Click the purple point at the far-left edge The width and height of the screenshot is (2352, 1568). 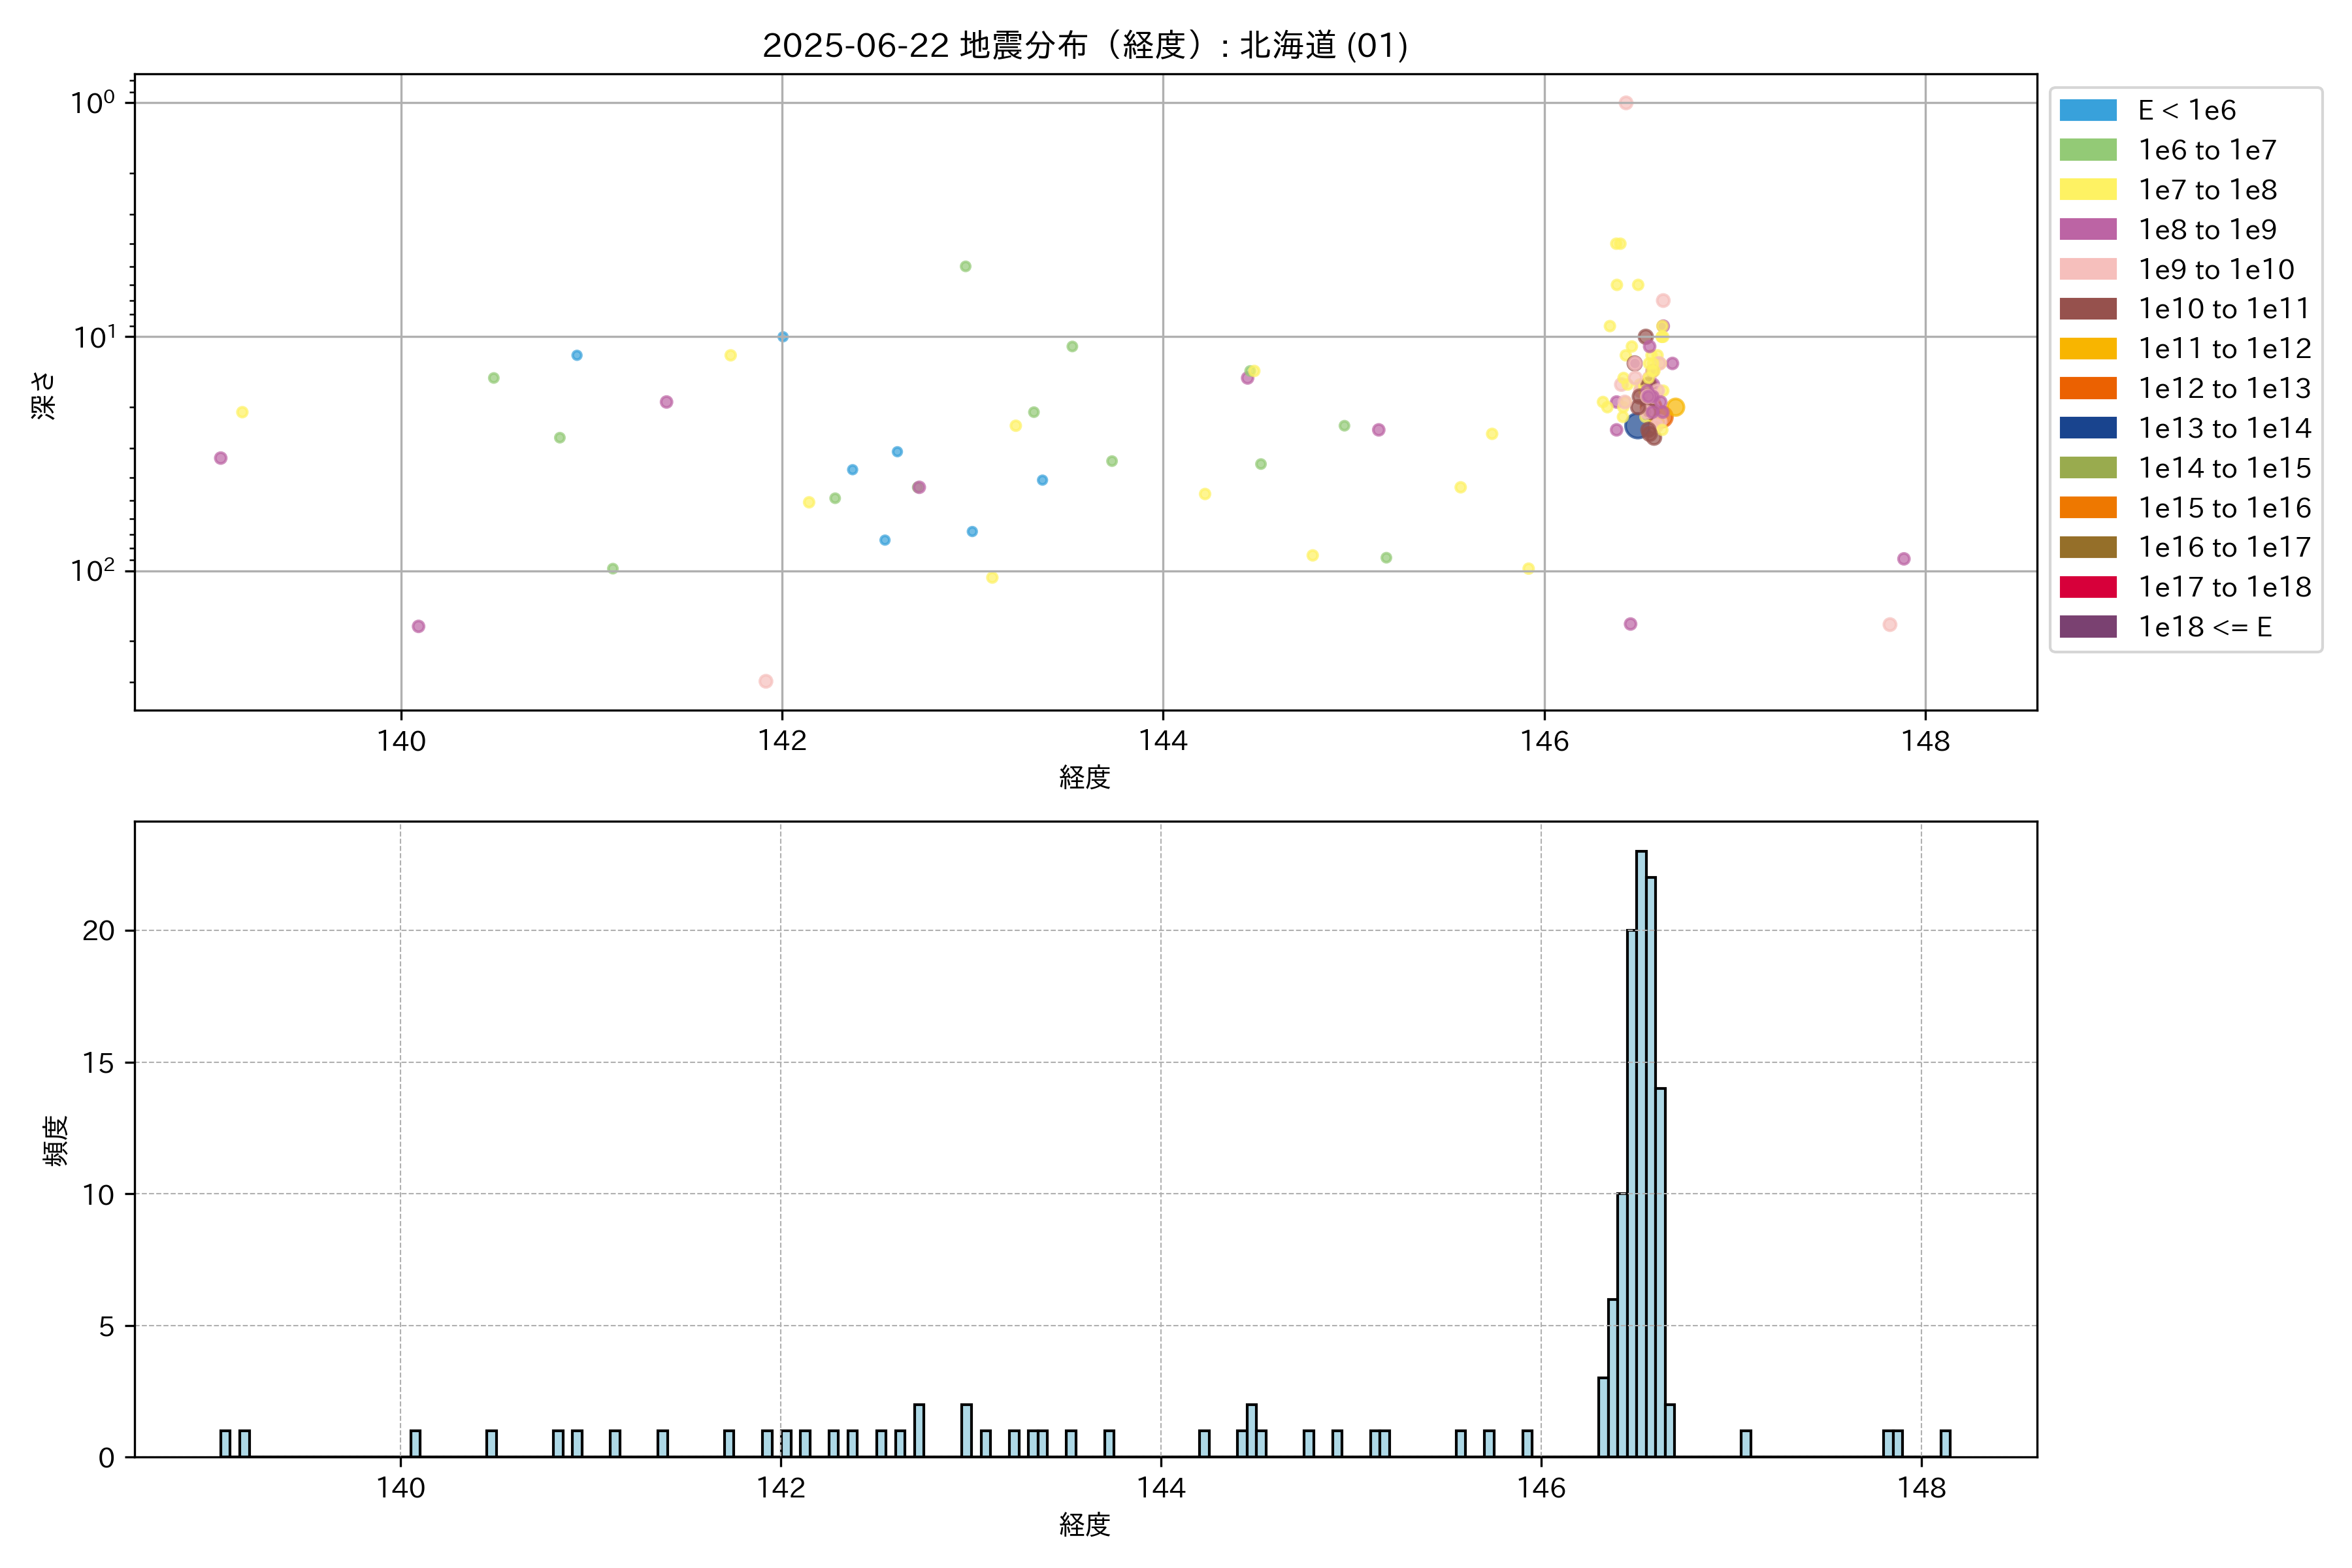pyautogui.click(x=221, y=458)
